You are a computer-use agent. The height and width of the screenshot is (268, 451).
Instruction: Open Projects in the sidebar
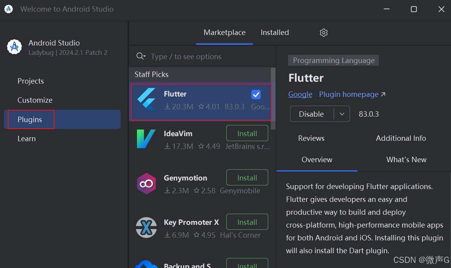(31, 81)
